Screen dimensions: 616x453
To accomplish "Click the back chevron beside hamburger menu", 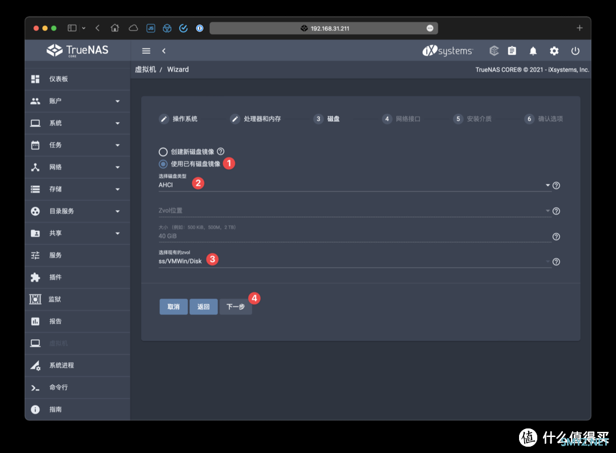I will pyautogui.click(x=164, y=51).
